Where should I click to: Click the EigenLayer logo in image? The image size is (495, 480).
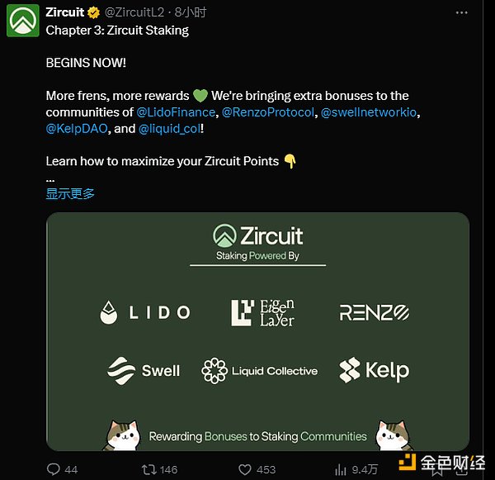262,312
